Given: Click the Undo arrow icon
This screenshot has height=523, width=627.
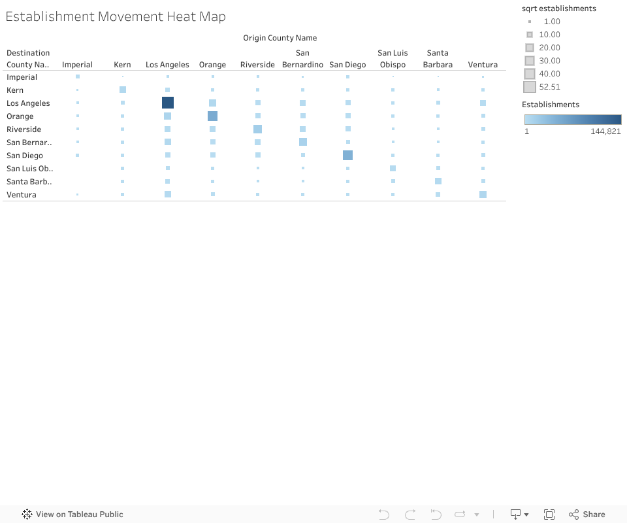Looking at the screenshot, I should [383, 515].
